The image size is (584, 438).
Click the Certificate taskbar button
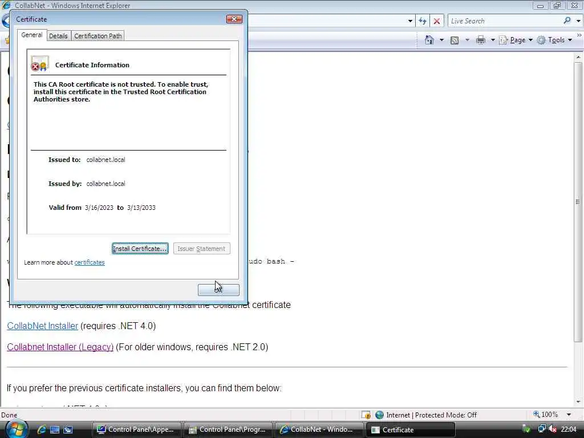410,429
